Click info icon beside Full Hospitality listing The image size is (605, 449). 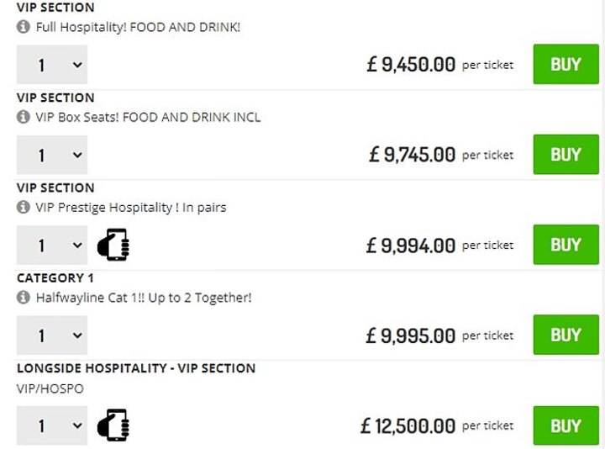[x=24, y=27]
